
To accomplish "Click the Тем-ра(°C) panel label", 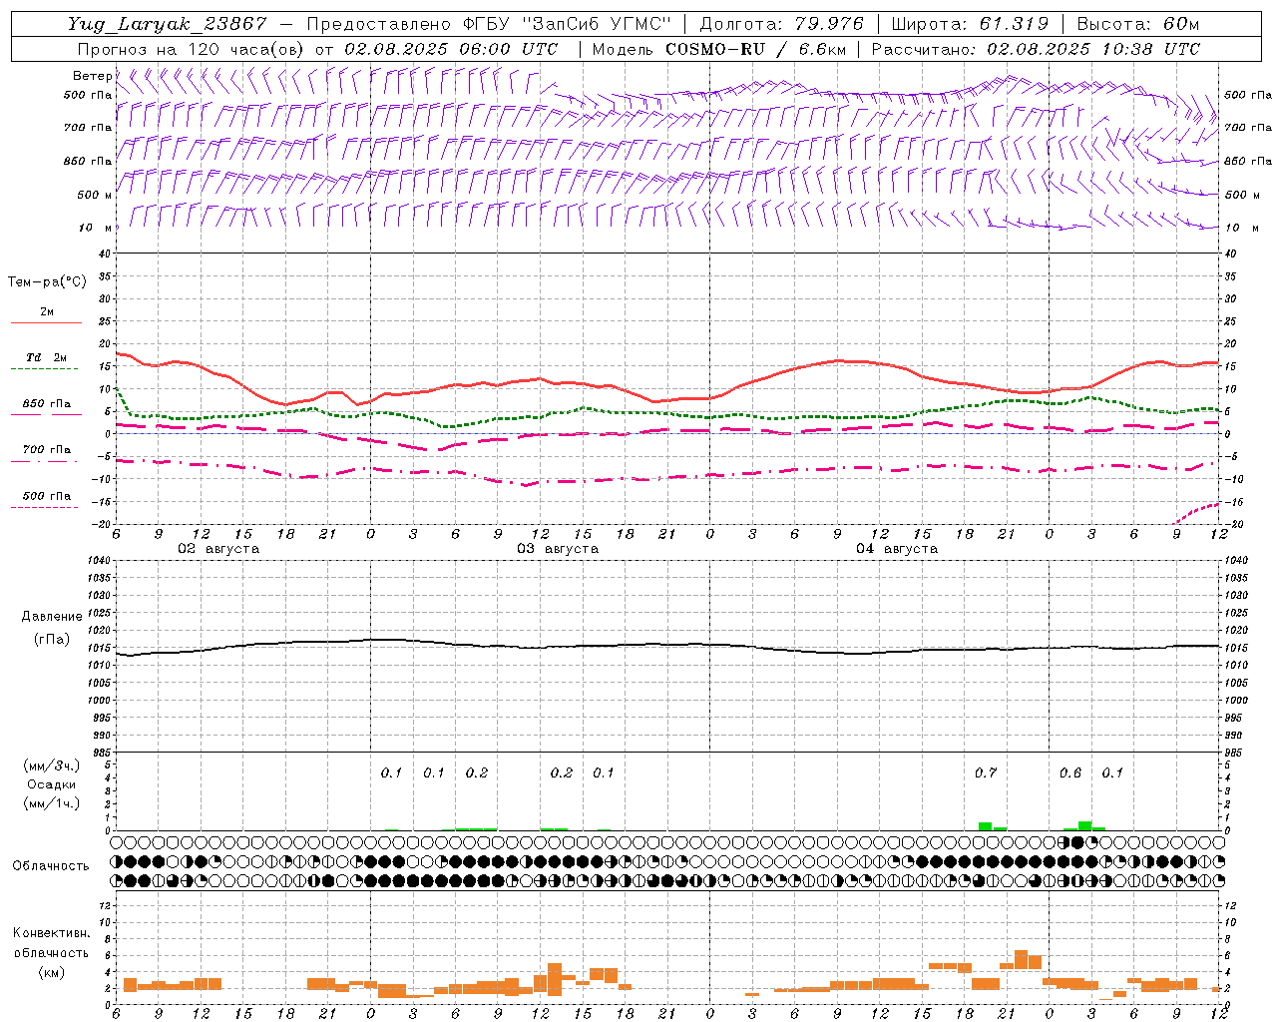I will pyautogui.click(x=47, y=282).
